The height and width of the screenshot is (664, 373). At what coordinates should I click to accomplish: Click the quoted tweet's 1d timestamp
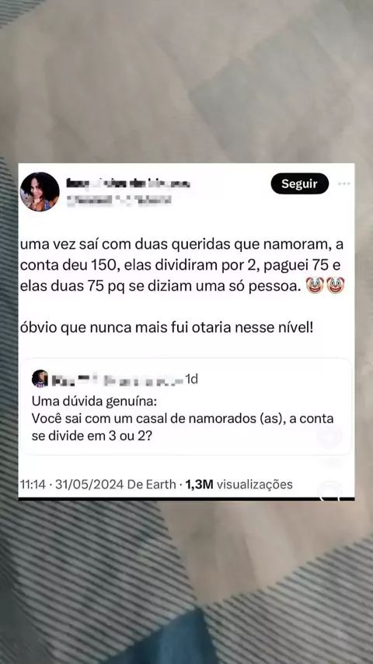pyautogui.click(x=191, y=379)
